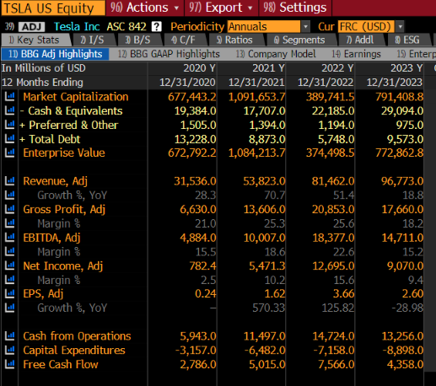Click the arrow beside FRC (USD) field
436x386 pixels.
[400, 27]
